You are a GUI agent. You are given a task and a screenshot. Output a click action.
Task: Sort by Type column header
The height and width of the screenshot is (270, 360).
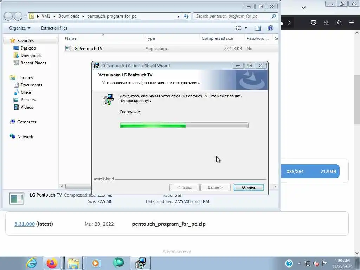(150, 38)
